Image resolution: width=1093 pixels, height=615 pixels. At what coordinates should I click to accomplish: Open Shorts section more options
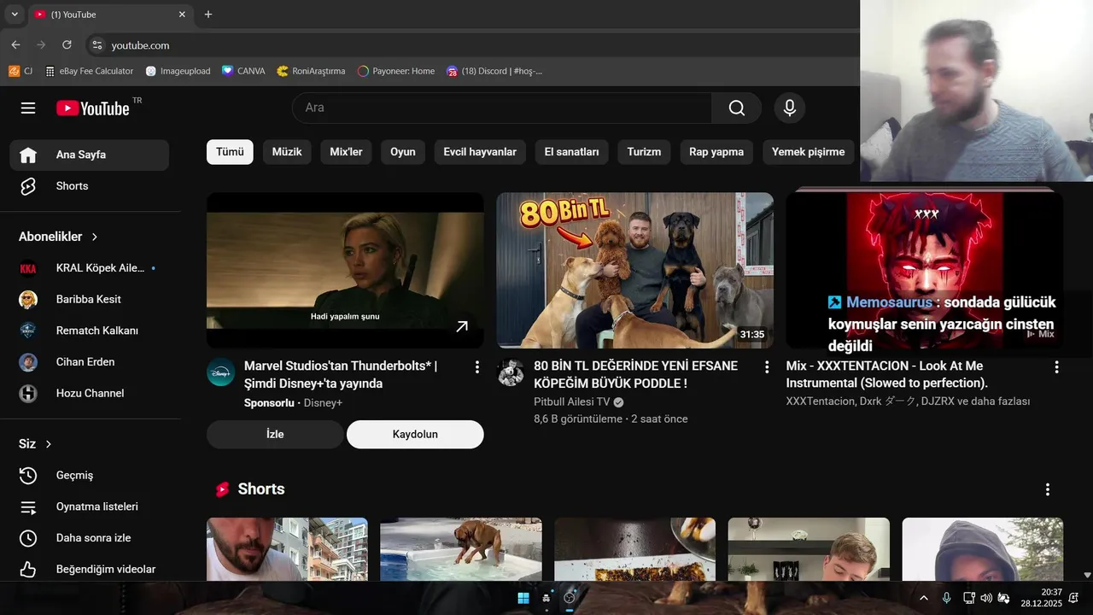pos(1047,489)
